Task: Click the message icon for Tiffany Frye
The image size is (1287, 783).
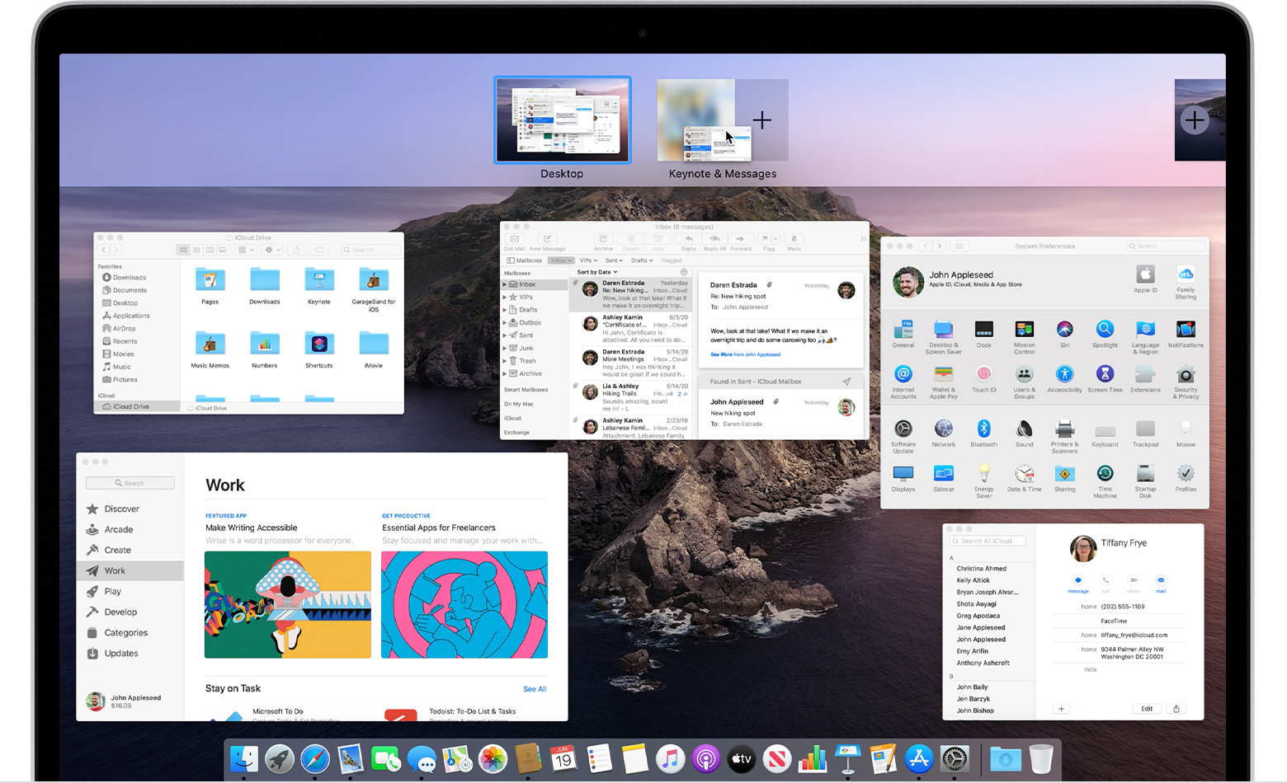Action: tap(1078, 581)
